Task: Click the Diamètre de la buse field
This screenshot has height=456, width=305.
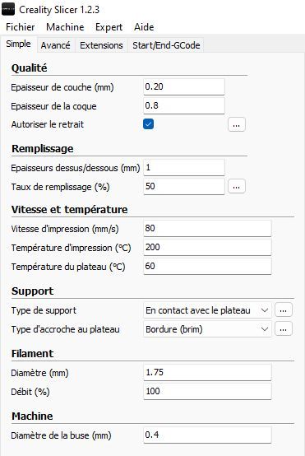Action: point(207,435)
